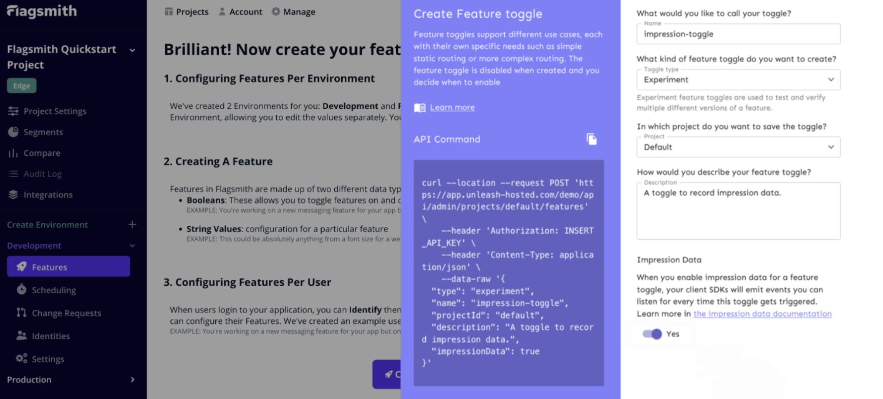The image size is (883, 399).
Task: Collapse the Development environment chevron
Action: pos(132,246)
